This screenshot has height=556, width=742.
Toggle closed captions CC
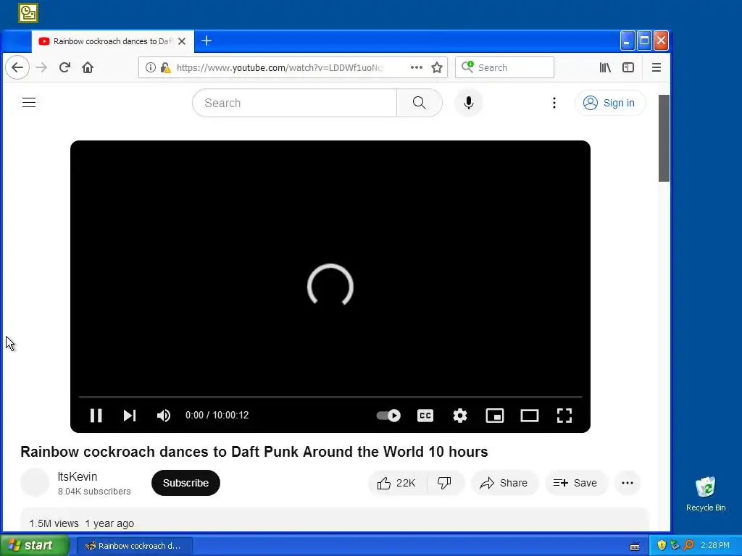(425, 415)
